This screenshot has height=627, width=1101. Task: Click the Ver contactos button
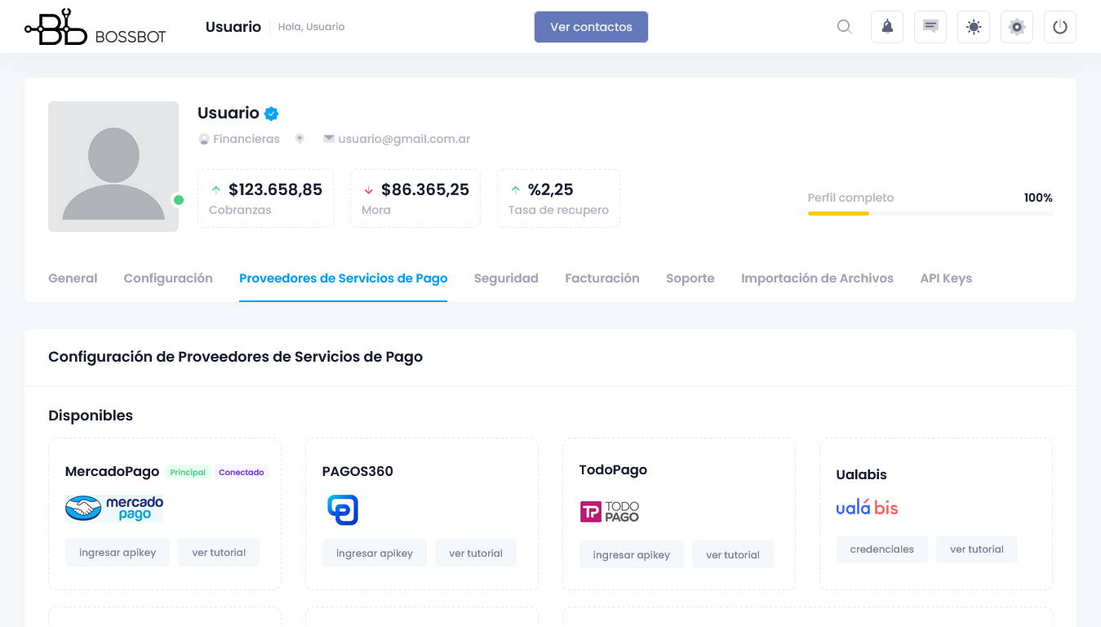point(591,27)
